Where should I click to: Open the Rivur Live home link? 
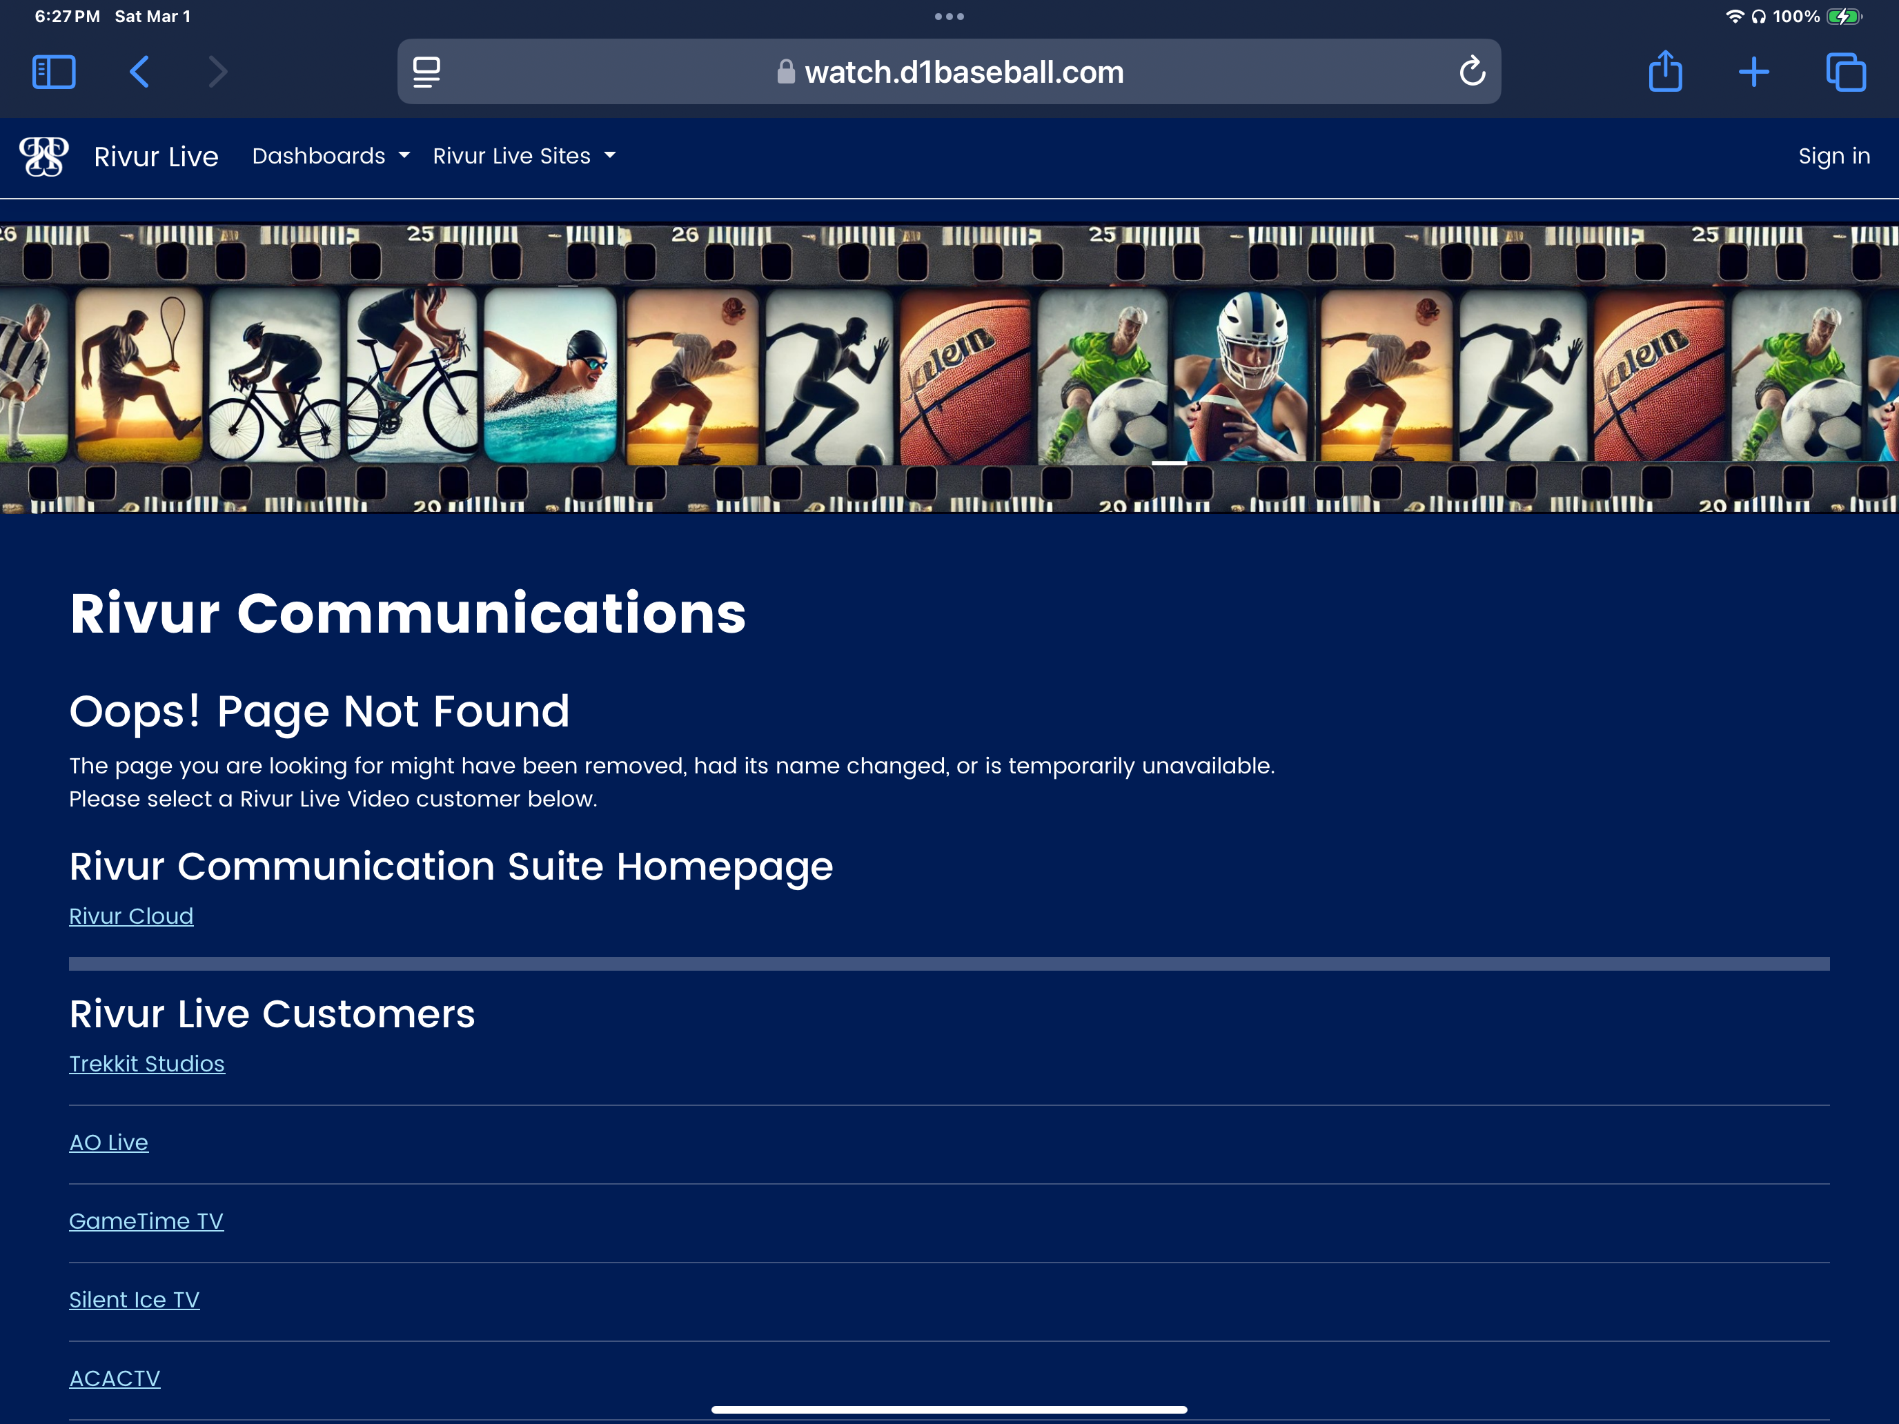pyautogui.click(x=156, y=156)
